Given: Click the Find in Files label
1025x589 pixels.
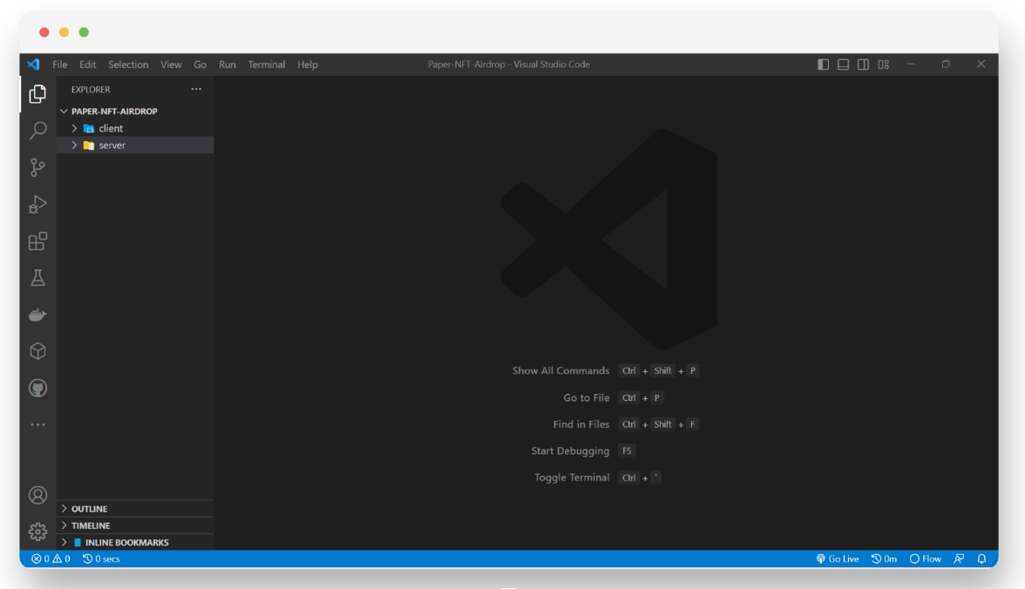Looking at the screenshot, I should [581, 424].
